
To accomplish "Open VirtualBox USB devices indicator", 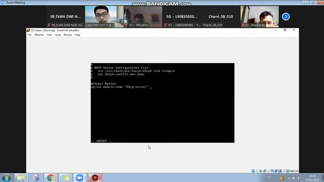I will click(268, 171).
